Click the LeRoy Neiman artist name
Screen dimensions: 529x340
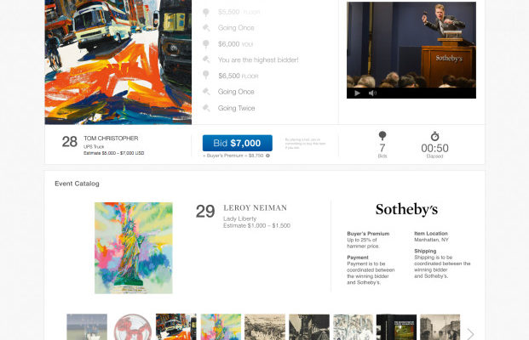255,208
